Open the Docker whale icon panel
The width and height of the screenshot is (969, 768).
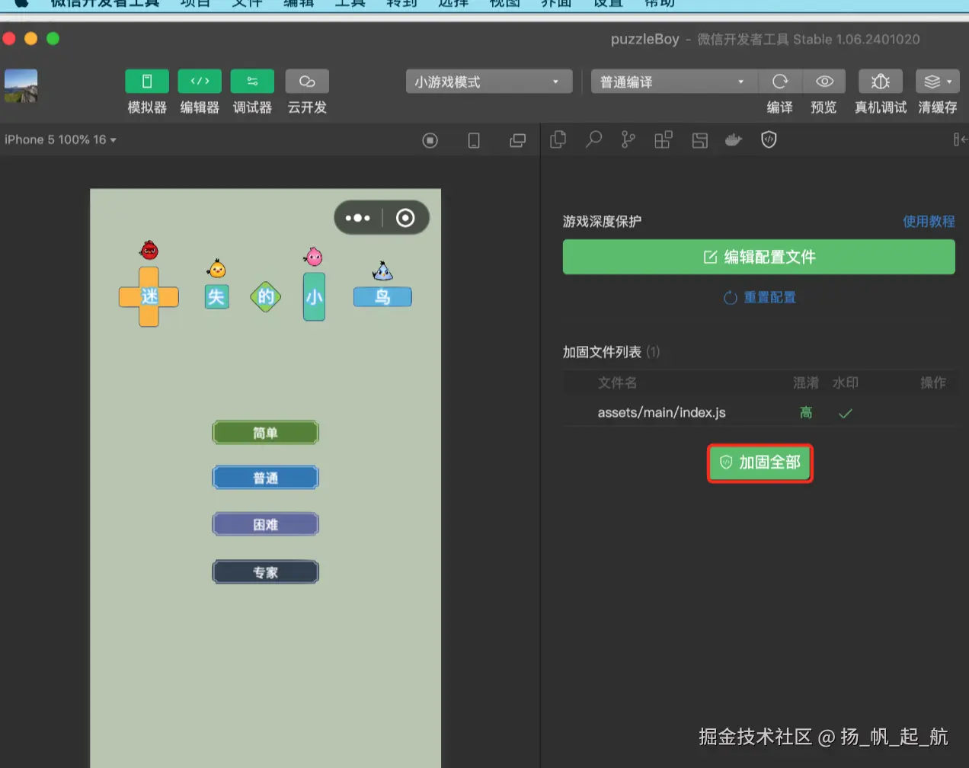(x=734, y=139)
